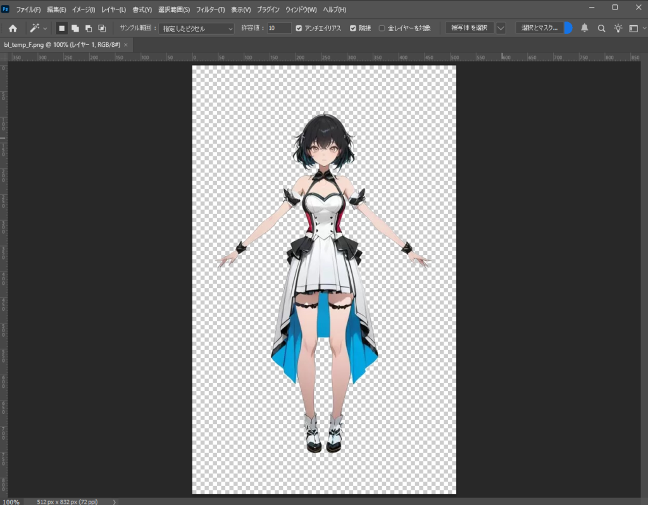648x505 pixels.
Task: Click the search magnifier icon
Action: 601,28
